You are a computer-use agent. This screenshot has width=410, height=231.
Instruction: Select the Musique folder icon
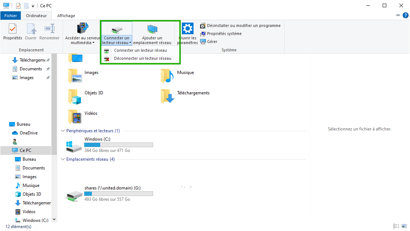[x=168, y=76]
